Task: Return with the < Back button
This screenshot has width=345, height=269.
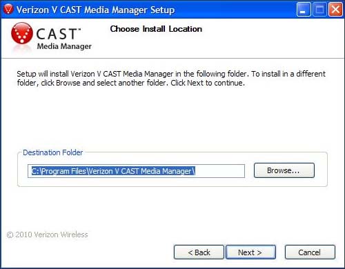Action: (x=199, y=252)
